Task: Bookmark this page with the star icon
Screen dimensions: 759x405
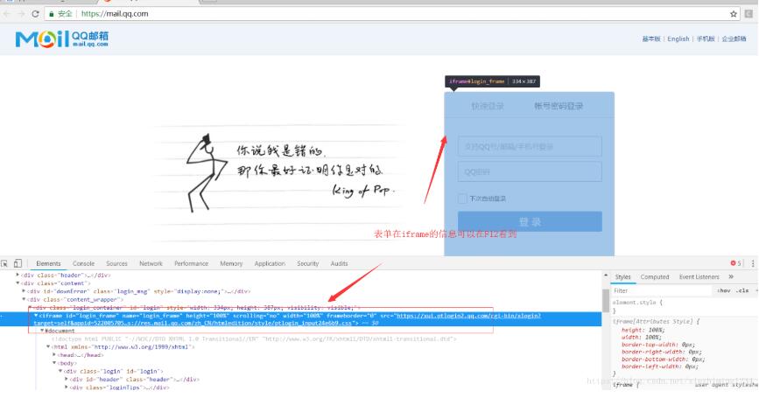Action: (734, 14)
